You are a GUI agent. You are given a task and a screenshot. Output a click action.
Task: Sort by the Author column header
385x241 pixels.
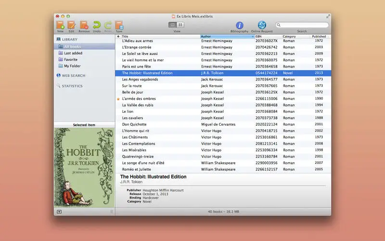tap(227, 37)
